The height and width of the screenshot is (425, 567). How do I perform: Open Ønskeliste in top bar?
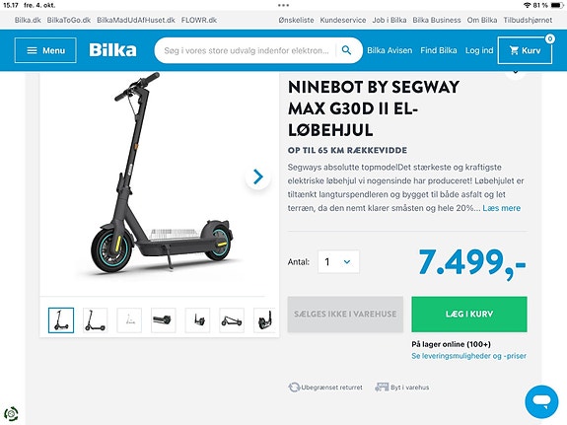296,21
